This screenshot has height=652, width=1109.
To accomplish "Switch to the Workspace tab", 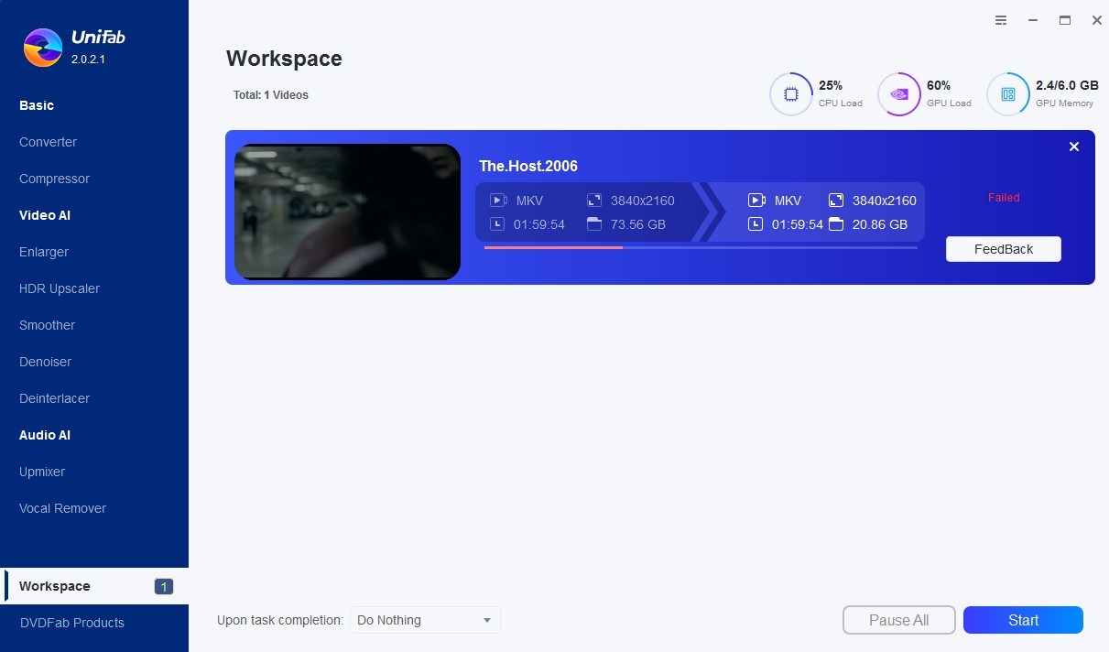I will (94, 586).
